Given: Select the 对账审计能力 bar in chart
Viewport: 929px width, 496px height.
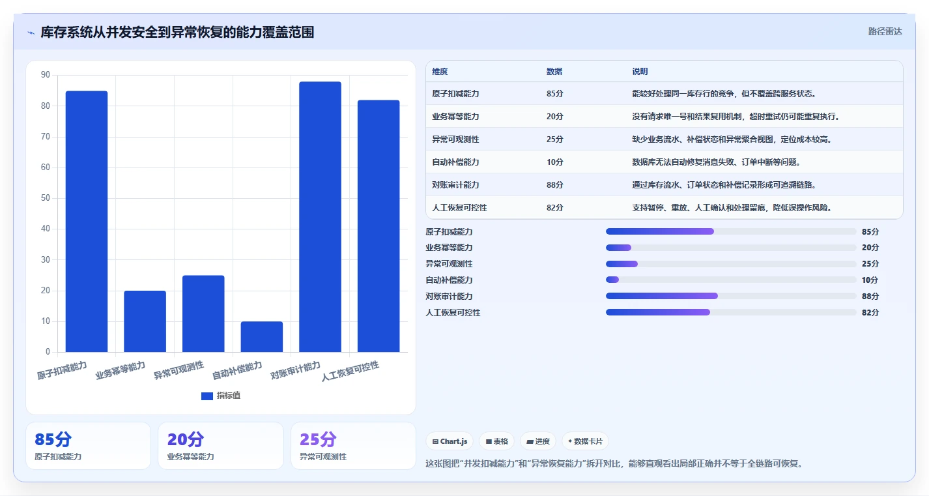Looking at the screenshot, I should tap(320, 217).
